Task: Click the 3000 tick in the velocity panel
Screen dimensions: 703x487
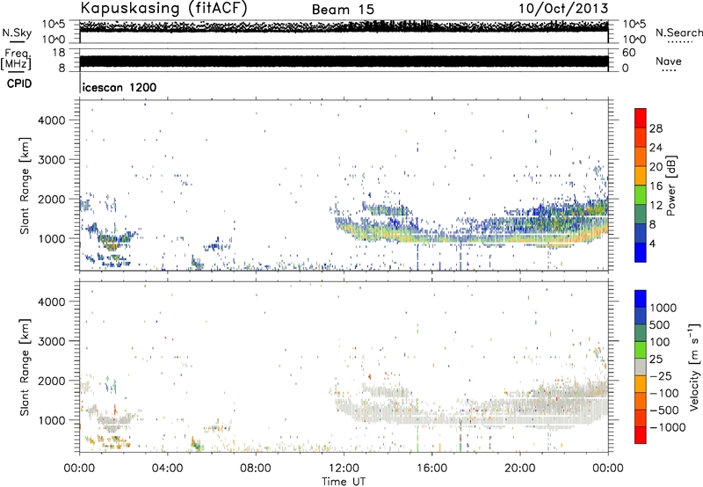Action: pyautogui.click(x=51, y=341)
